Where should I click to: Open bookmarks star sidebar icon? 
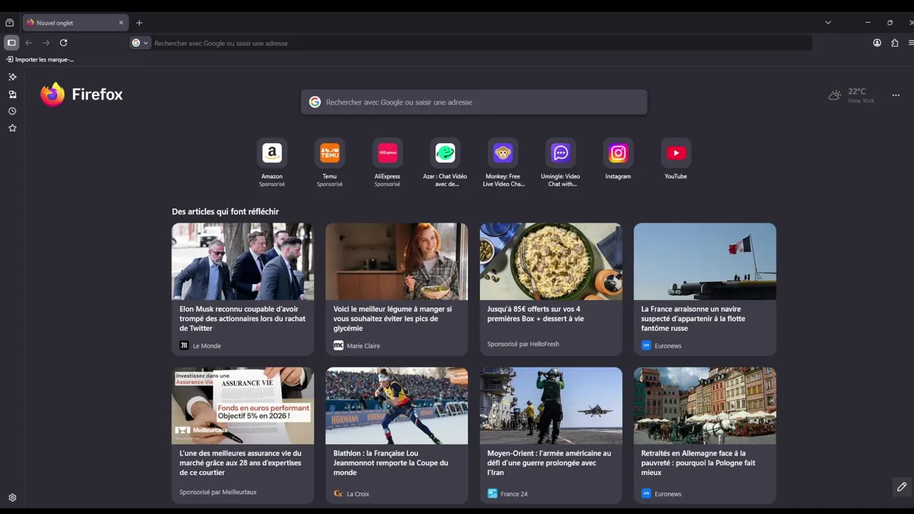(x=12, y=128)
